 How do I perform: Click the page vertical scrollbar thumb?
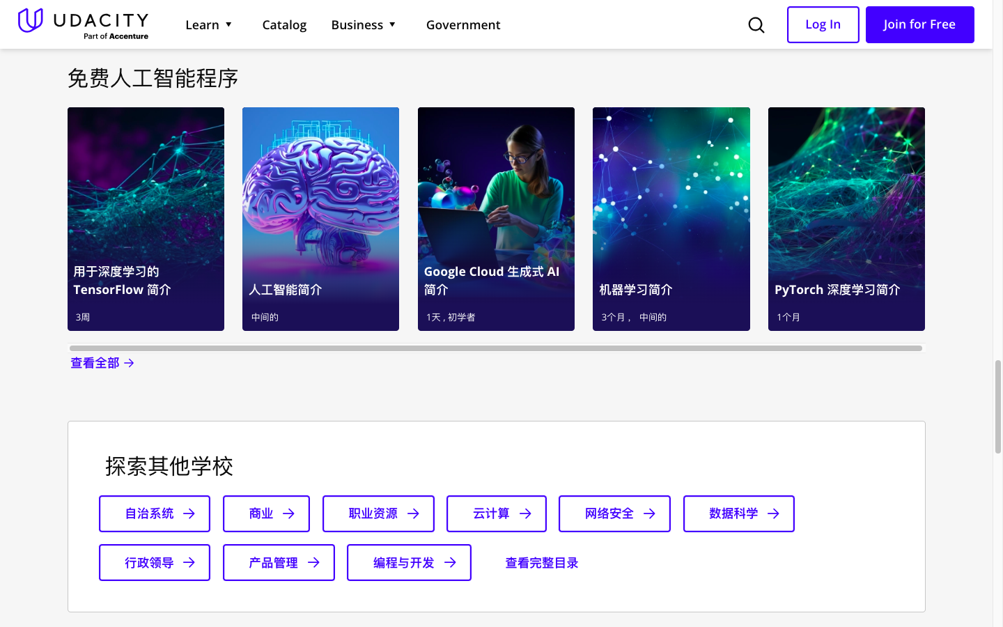(998, 407)
